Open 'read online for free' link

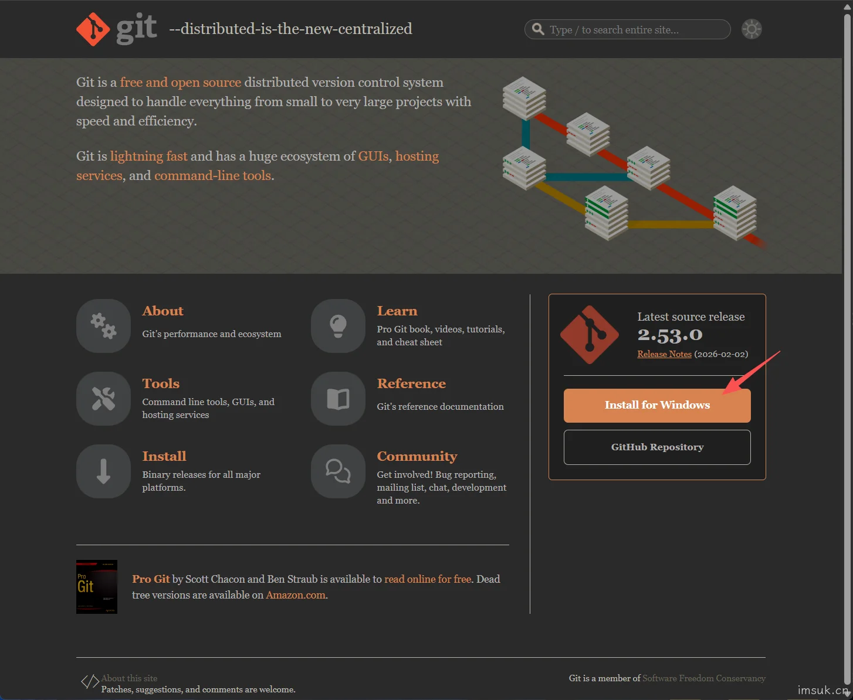pos(428,579)
